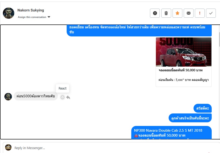Select the NP300 Navara Double Cab message
The image size is (220, 153).
[171, 132]
